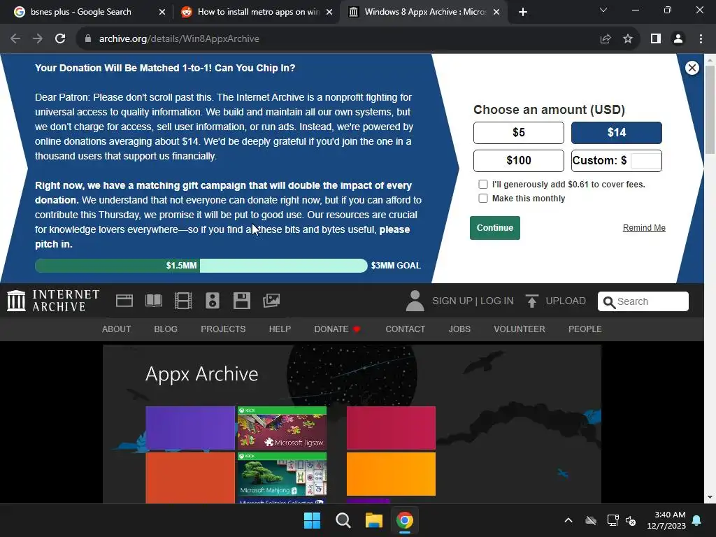716x537 pixels.
Task: Click the $1.5MM donation progress bar
Action: (x=201, y=266)
